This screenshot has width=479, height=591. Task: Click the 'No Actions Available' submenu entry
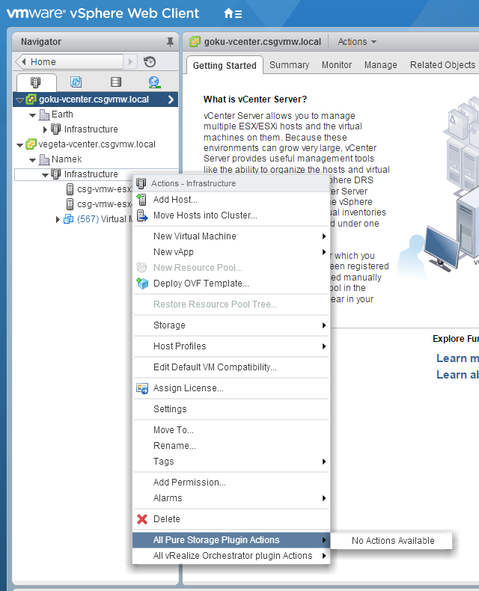click(393, 540)
